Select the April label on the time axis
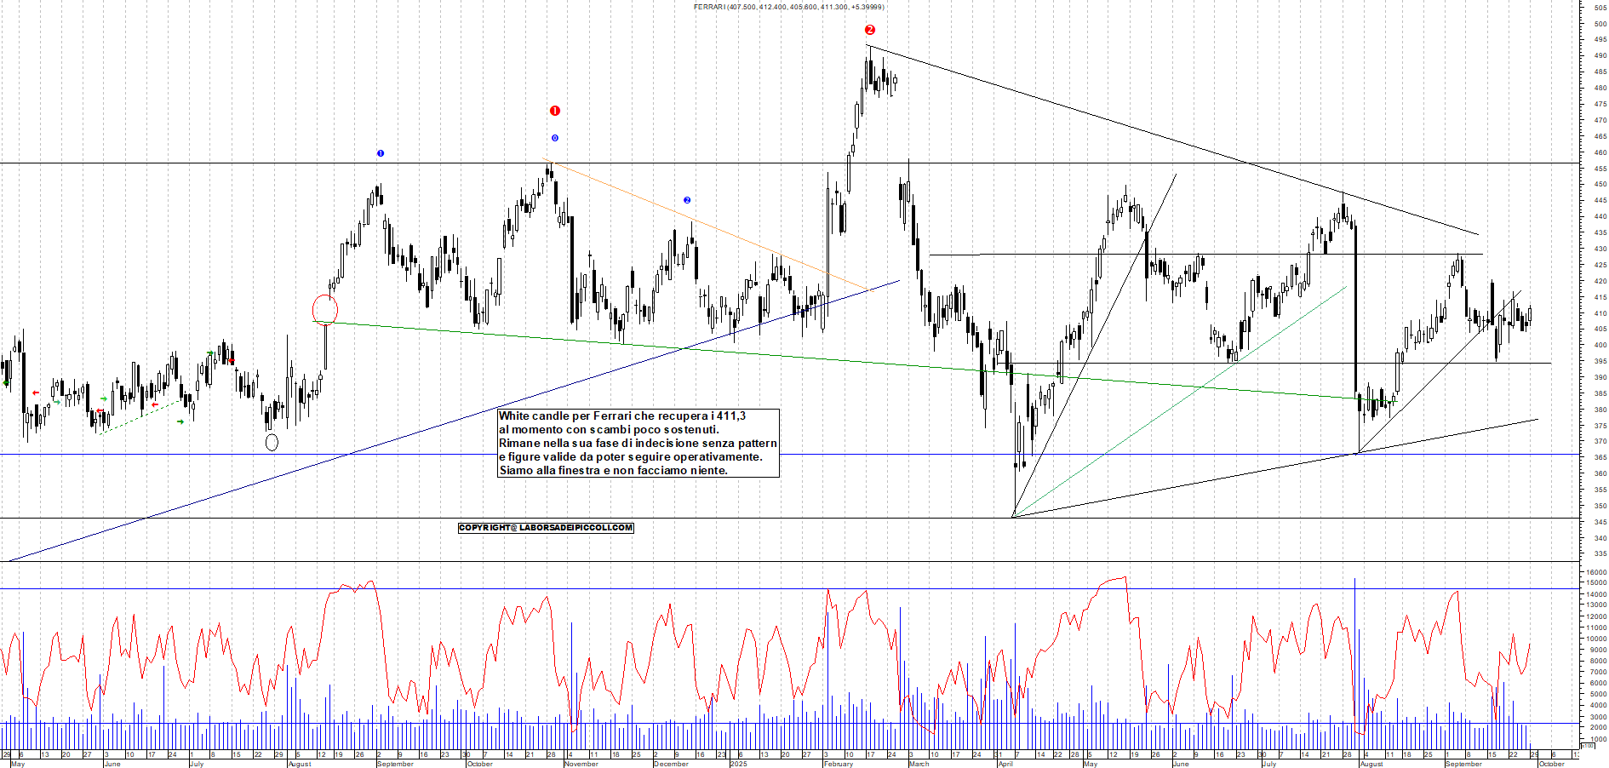 tap(1005, 764)
